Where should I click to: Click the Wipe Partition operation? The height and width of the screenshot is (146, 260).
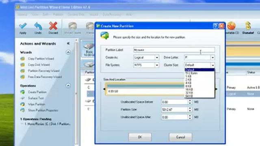pyautogui.click(x=37, y=104)
